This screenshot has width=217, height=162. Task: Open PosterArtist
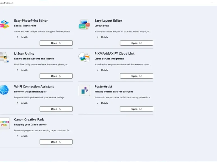pyautogui.click(x=136, y=109)
